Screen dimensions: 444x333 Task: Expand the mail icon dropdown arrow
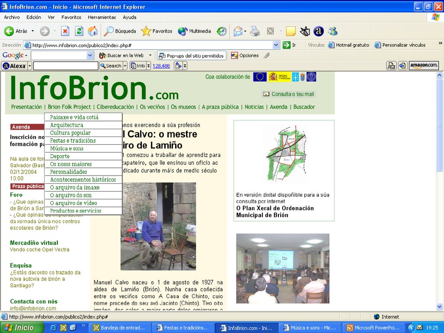[245, 31]
